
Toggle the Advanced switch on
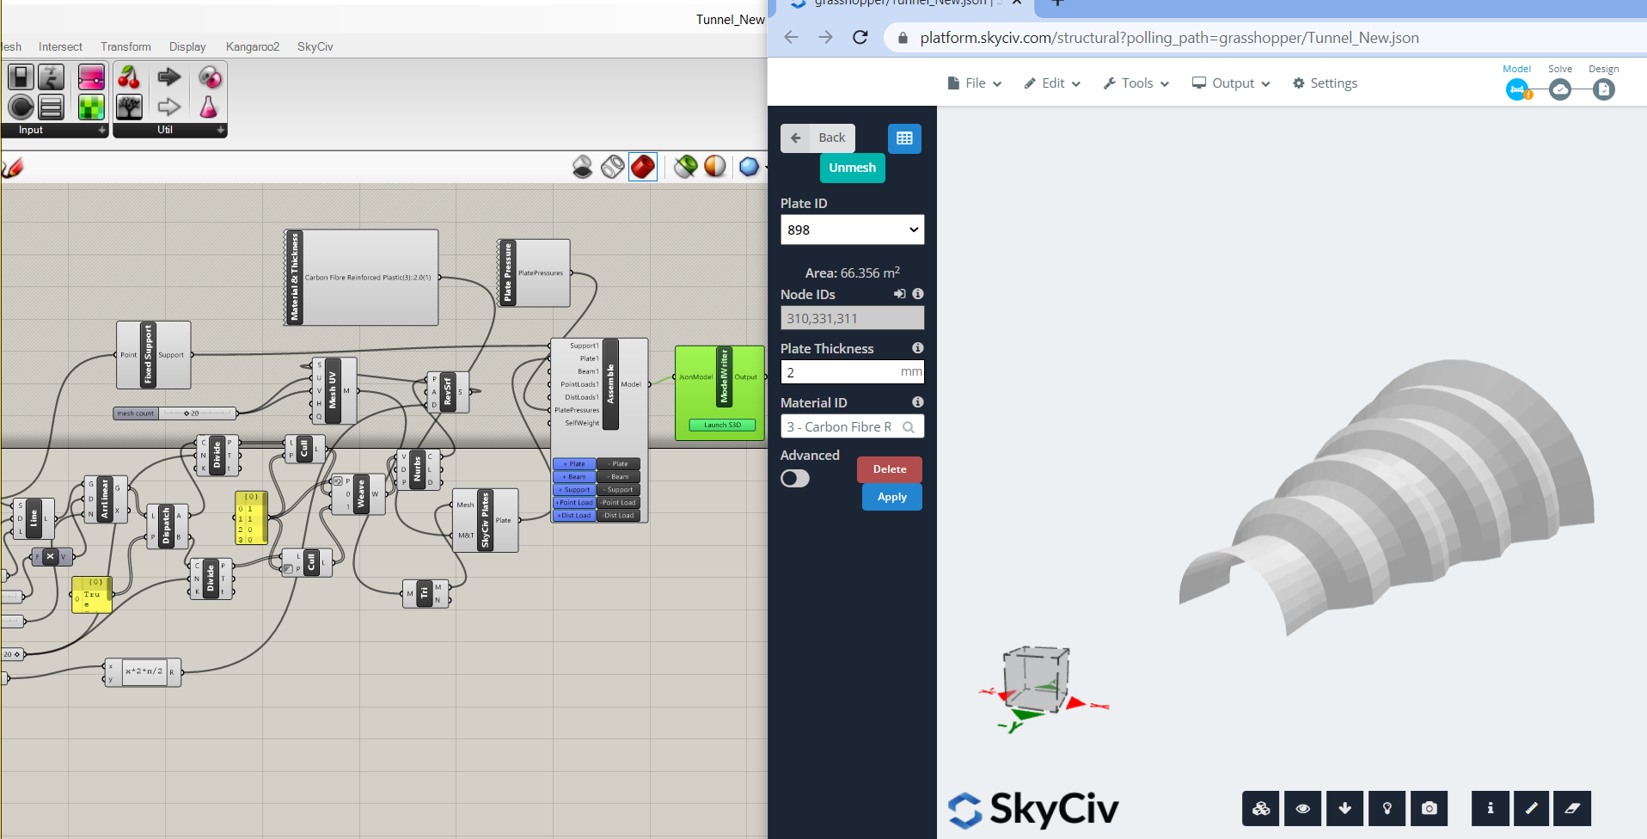[795, 479]
